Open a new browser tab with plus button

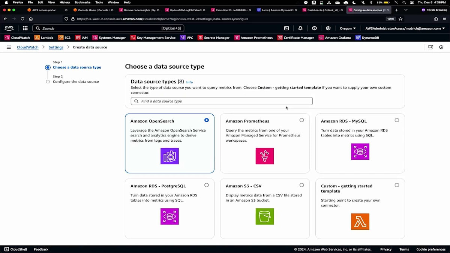pos(396,10)
